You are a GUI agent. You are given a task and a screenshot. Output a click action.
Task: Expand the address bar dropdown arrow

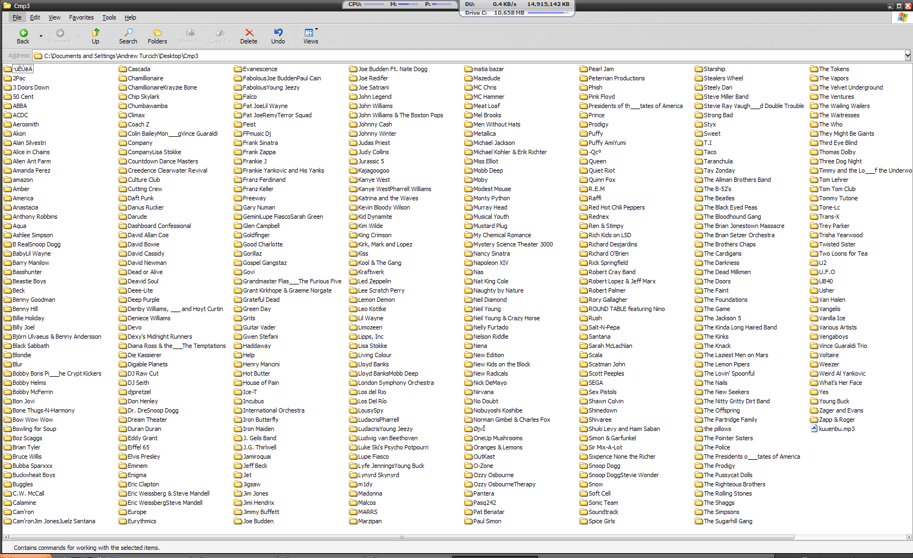pos(908,55)
